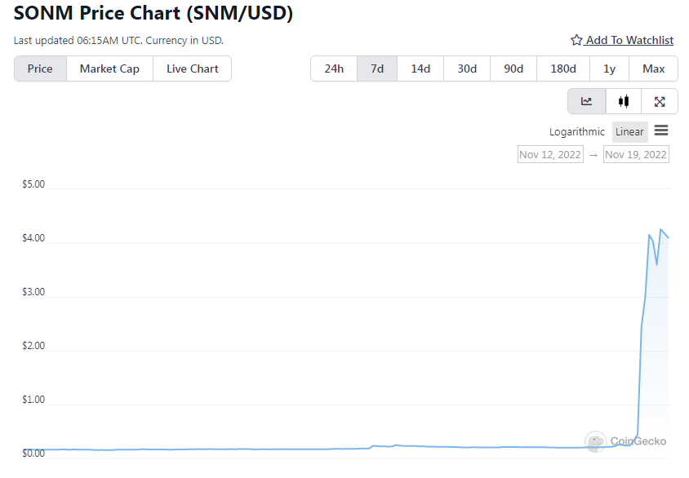Edit end date Nov 19, 2022
689x478 pixels.
pyautogui.click(x=636, y=154)
